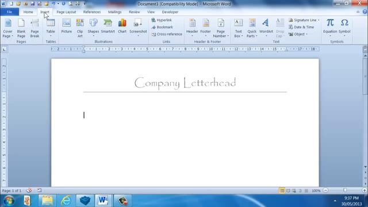Switch to the References tab
368x207 pixels.
(x=92, y=12)
